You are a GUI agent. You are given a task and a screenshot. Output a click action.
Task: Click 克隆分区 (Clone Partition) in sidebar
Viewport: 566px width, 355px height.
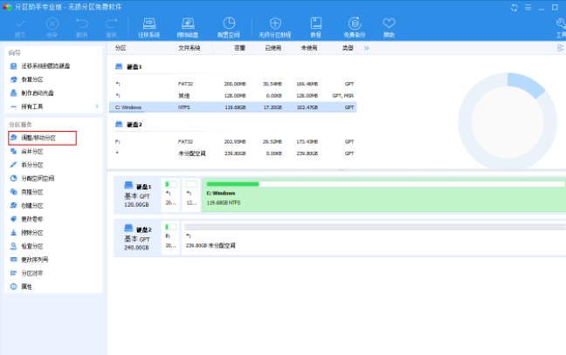tap(31, 191)
